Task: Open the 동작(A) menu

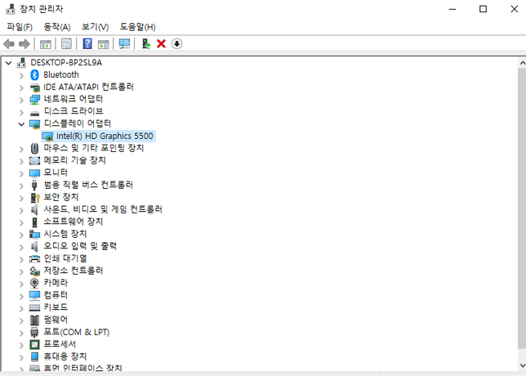Action: point(56,27)
